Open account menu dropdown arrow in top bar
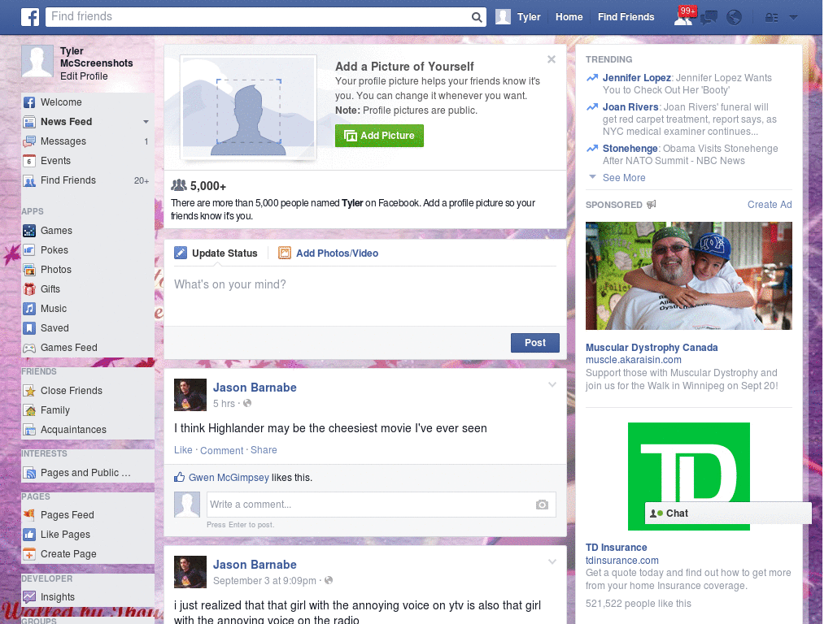The width and height of the screenshot is (833, 624). [794, 18]
